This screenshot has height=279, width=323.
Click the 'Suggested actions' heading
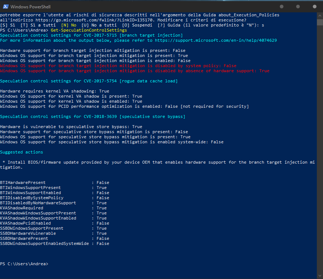tap(21, 152)
